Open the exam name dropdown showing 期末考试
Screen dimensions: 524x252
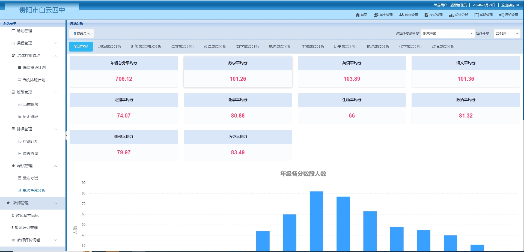coord(448,33)
